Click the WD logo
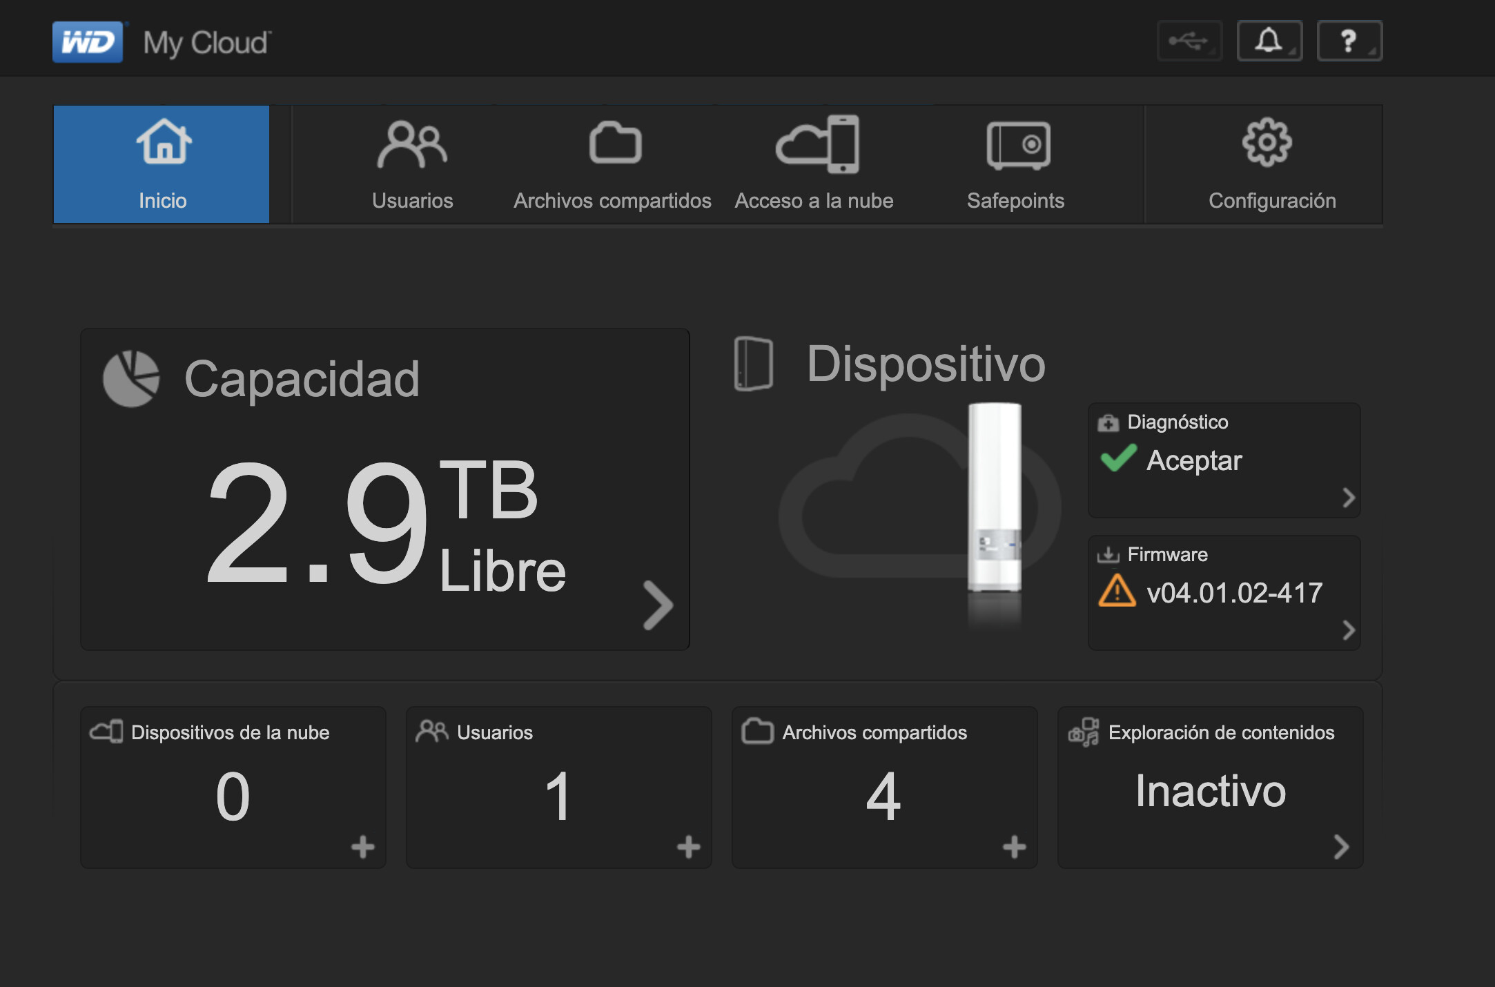Screen dimensions: 1495x987 (88, 42)
